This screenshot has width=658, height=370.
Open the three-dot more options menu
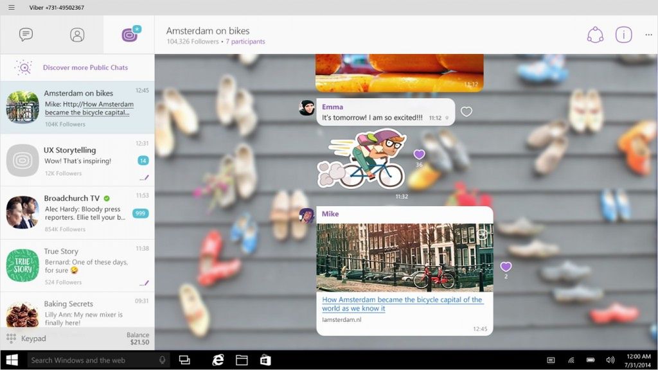point(649,35)
